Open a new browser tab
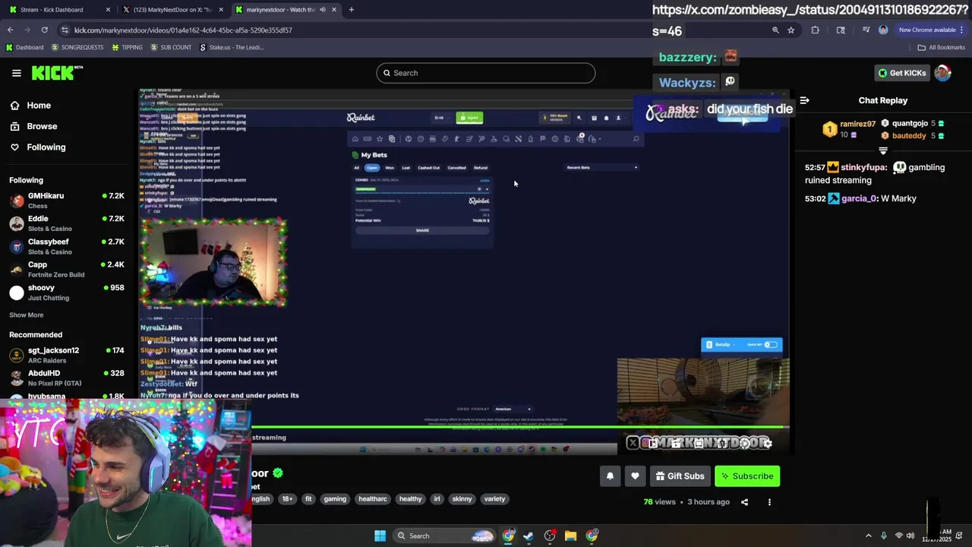 (x=351, y=10)
